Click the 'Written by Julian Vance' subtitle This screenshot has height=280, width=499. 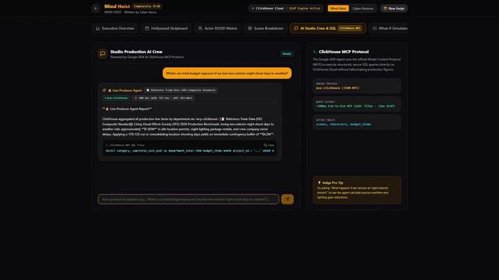(x=141, y=12)
